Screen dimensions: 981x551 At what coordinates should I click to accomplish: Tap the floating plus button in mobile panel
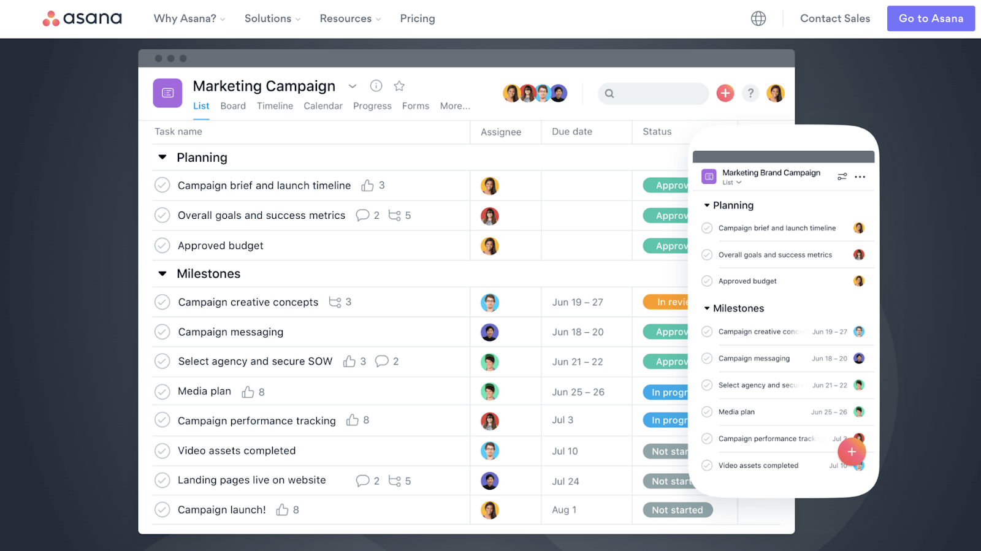(852, 452)
